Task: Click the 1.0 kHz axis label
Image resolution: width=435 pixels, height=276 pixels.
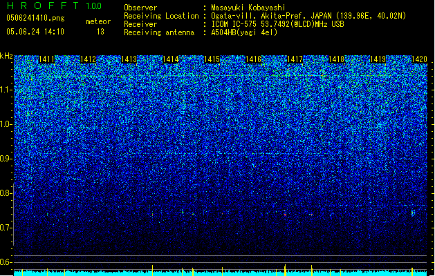Action: pyautogui.click(x=6, y=124)
